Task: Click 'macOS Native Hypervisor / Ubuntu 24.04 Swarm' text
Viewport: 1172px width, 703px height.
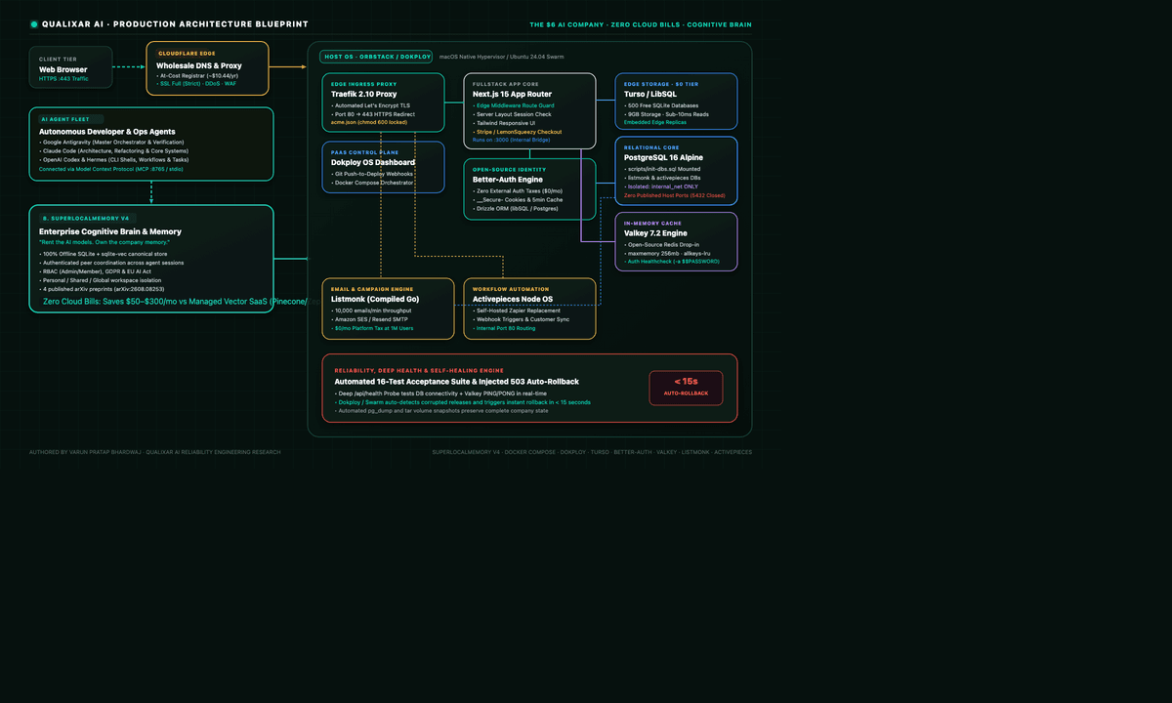Action: coord(501,57)
